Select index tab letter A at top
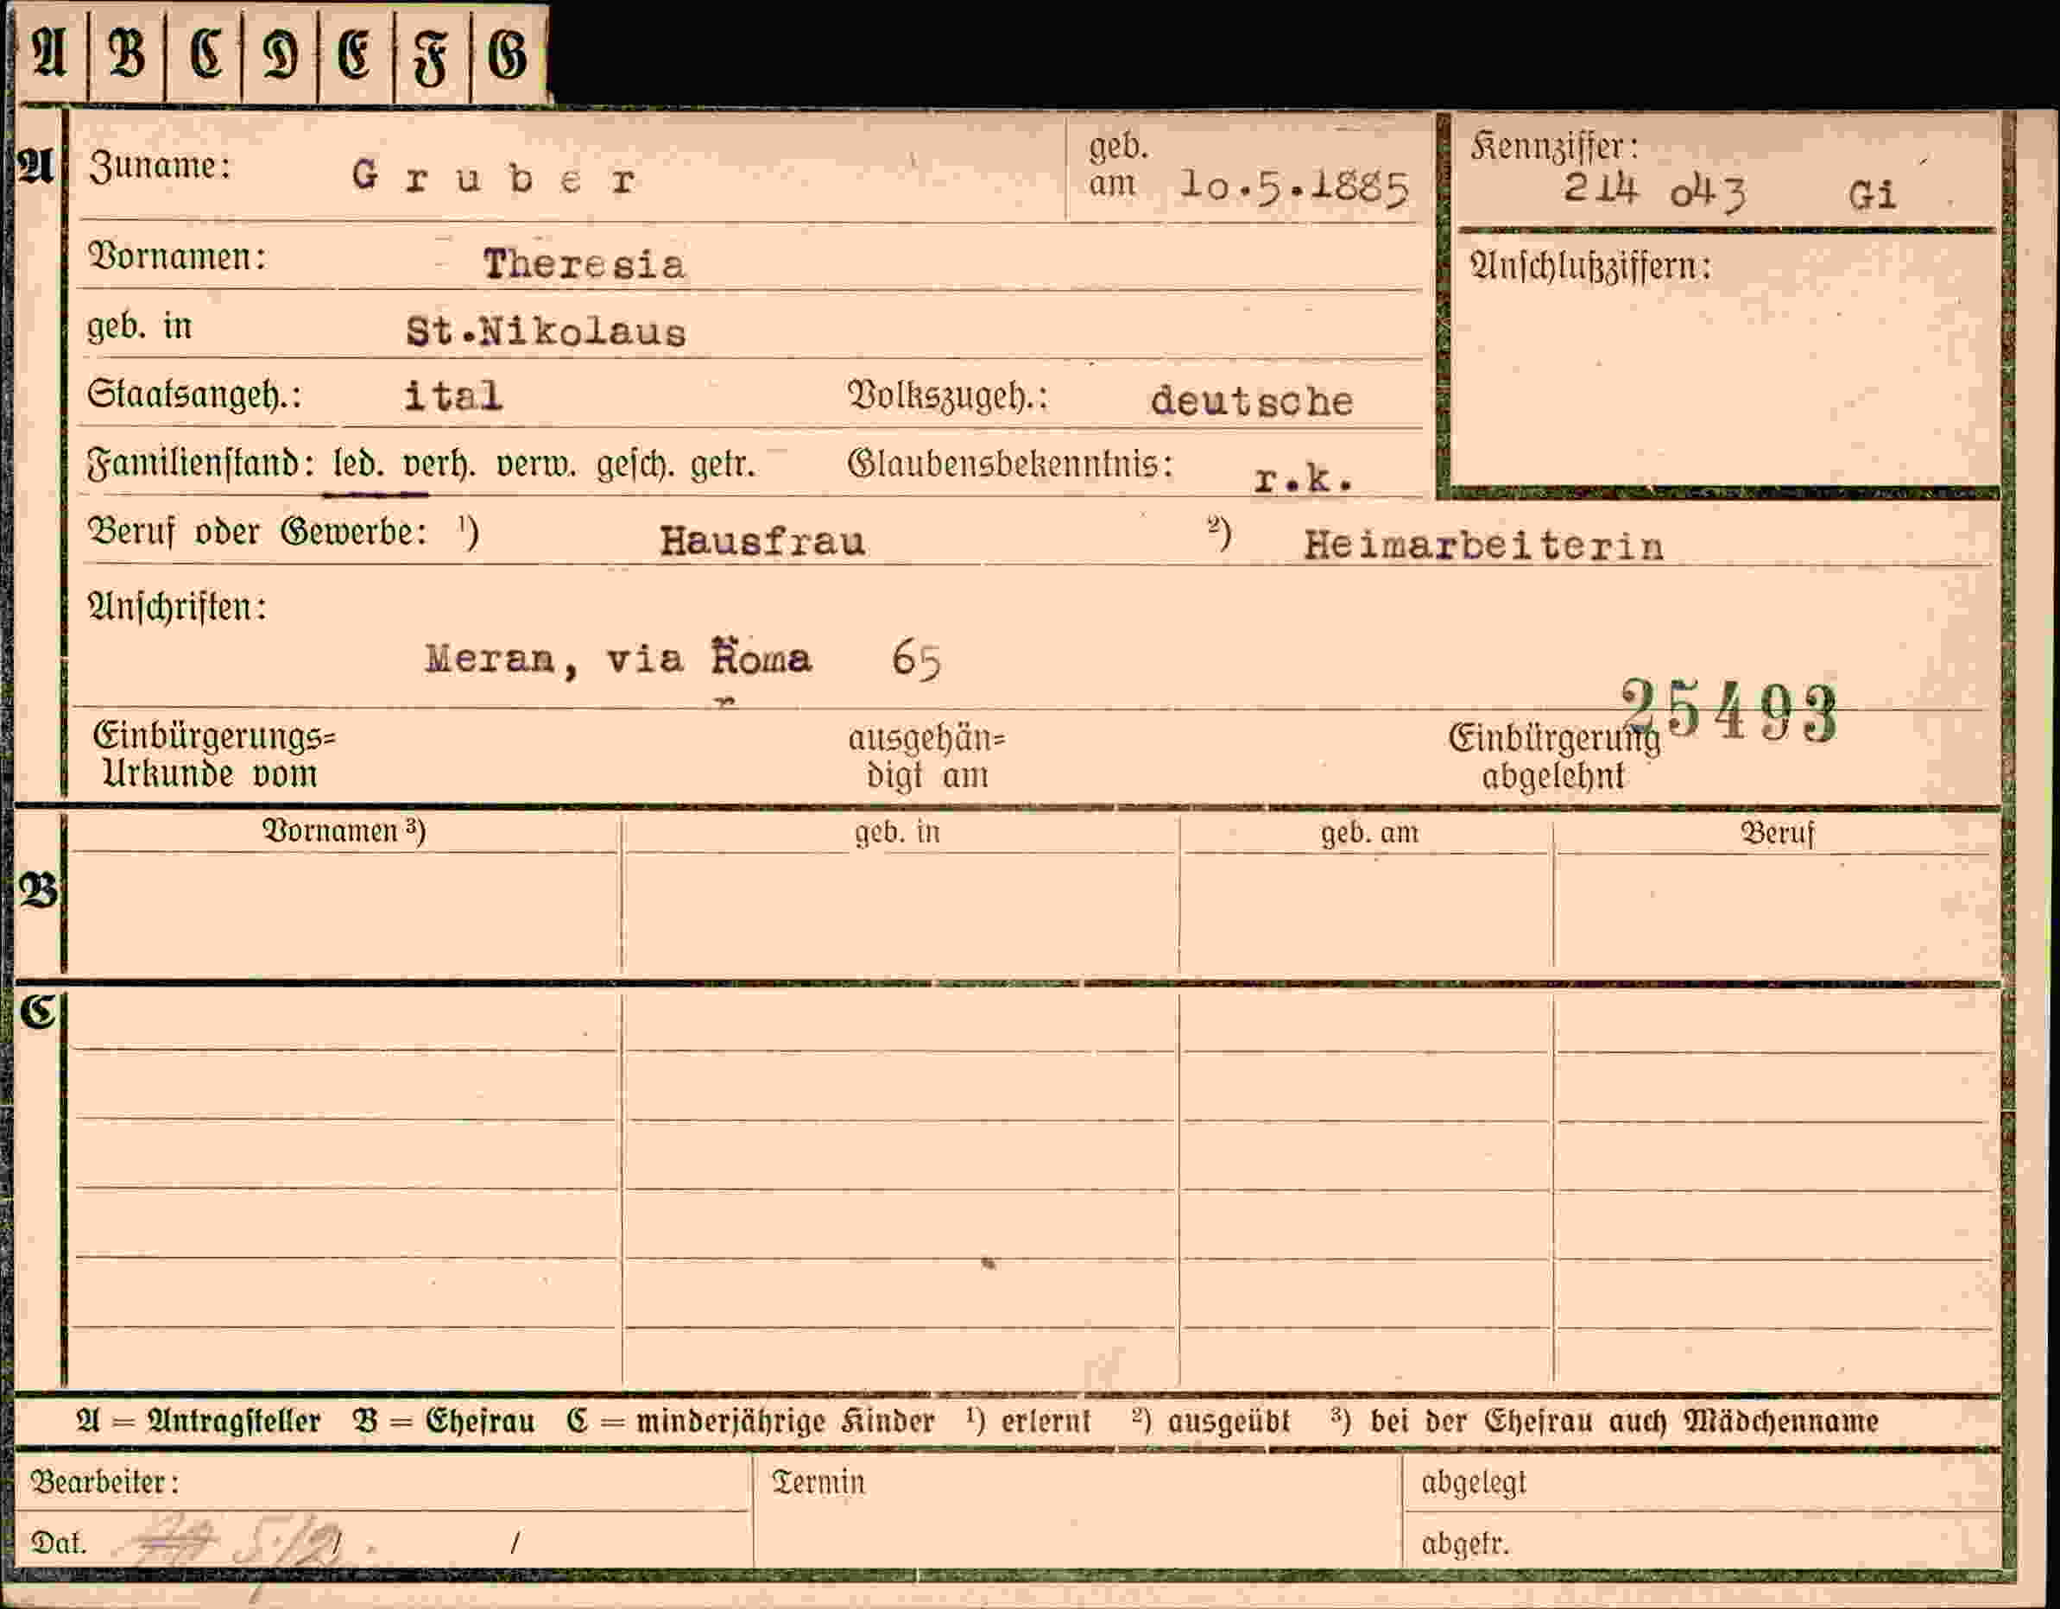The image size is (2060, 1609). pyautogui.click(x=51, y=54)
